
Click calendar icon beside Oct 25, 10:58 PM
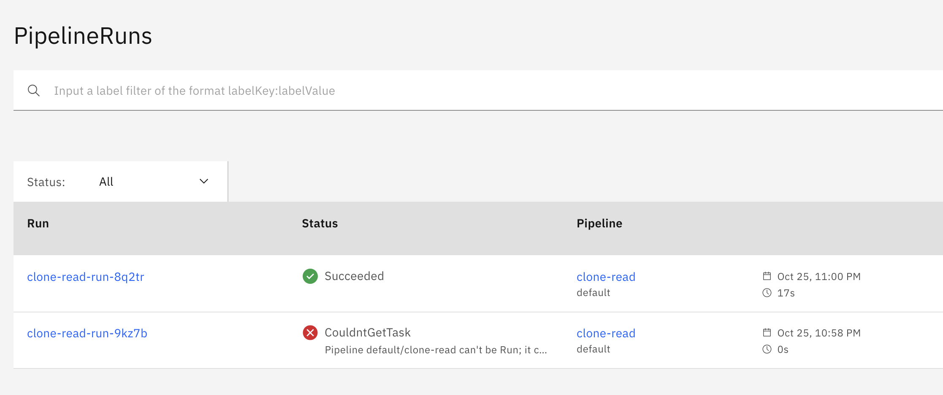click(x=767, y=333)
